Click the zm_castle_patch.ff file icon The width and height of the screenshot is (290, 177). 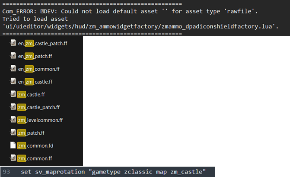(x=13, y=107)
